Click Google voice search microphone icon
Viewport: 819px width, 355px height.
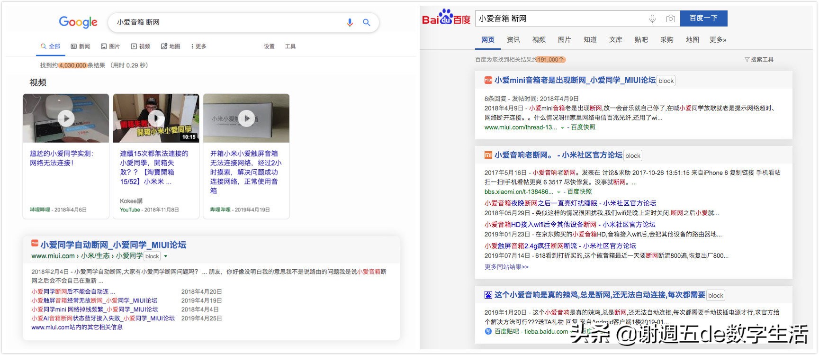coord(350,22)
